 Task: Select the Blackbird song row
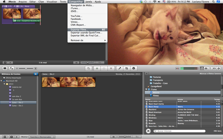(183, 110)
